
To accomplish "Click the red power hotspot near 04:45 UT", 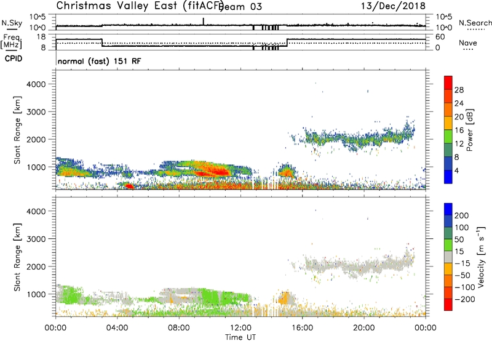I will [x=129, y=186].
